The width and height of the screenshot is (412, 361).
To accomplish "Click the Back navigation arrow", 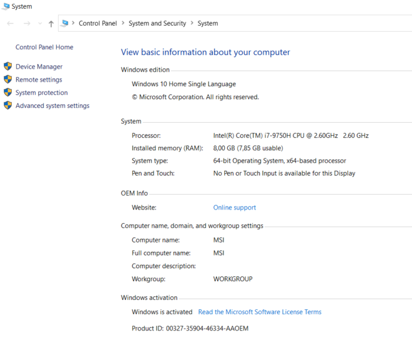I will click(x=10, y=24).
